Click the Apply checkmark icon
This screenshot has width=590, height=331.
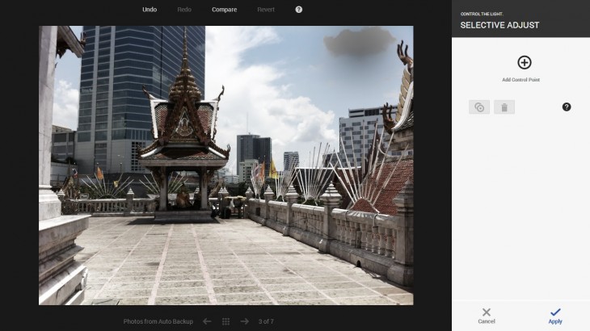coord(555,312)
